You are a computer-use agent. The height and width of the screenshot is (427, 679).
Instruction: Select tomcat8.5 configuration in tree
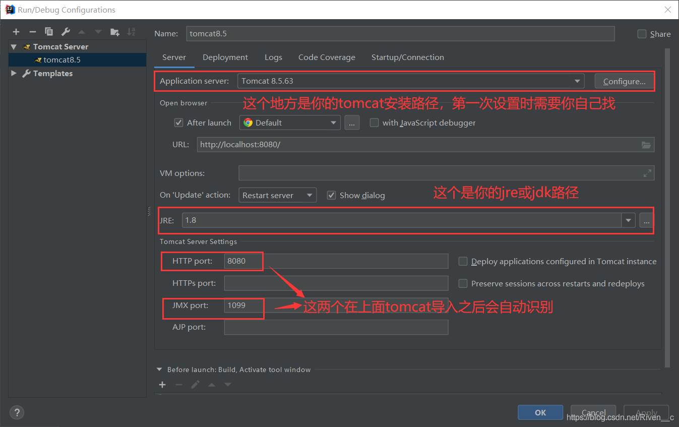point(77,59)
